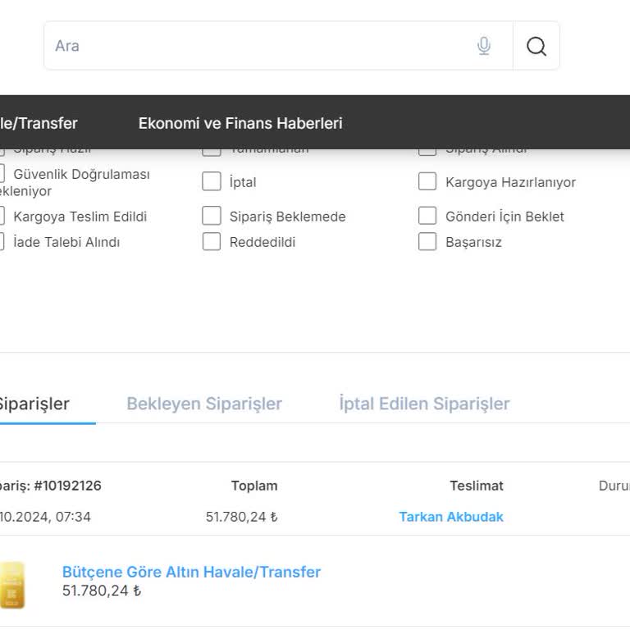Tick the Kargoya Hazırlanıyor checkbox
Screen dimensions: 630x630
[427, 181]
